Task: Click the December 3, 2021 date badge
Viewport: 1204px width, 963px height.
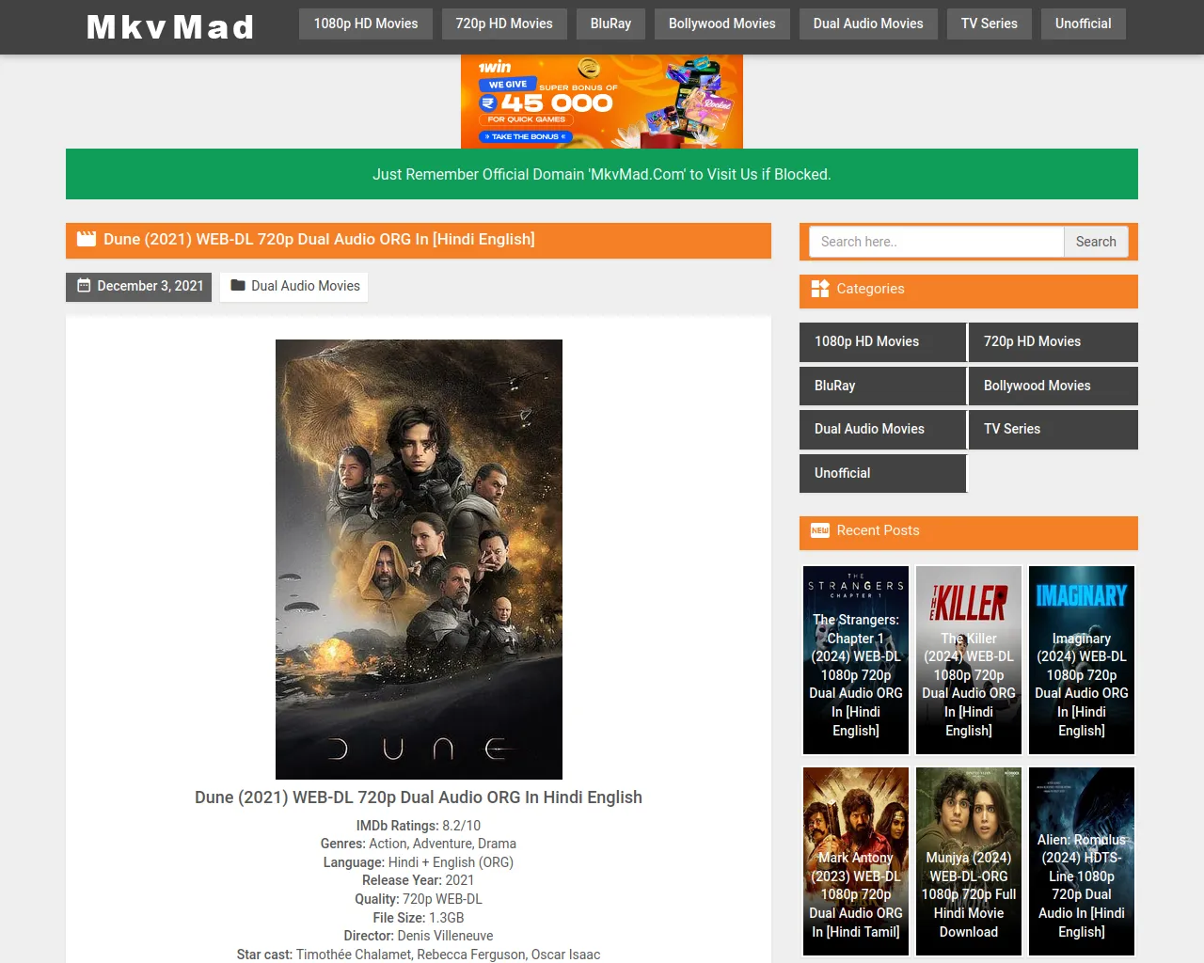Action: [138, 287]
